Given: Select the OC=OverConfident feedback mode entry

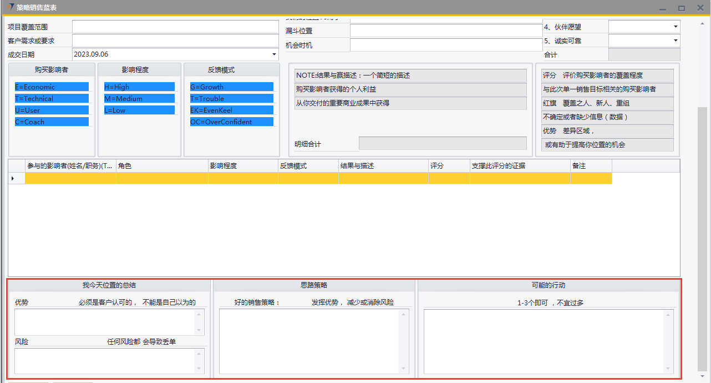Looking at the screenshot, I should tap(231, 122).
